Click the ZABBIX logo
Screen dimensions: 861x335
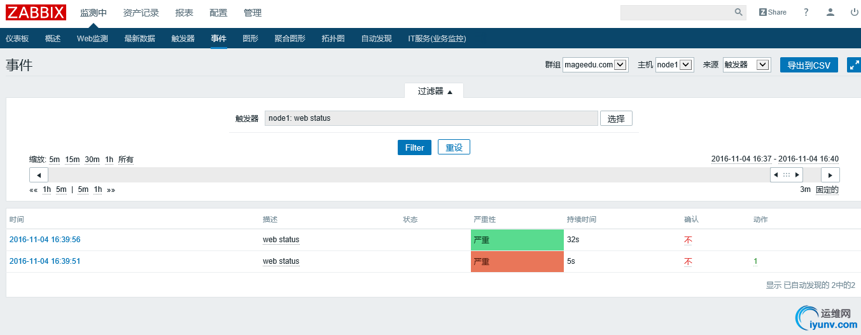pos(36,13)
